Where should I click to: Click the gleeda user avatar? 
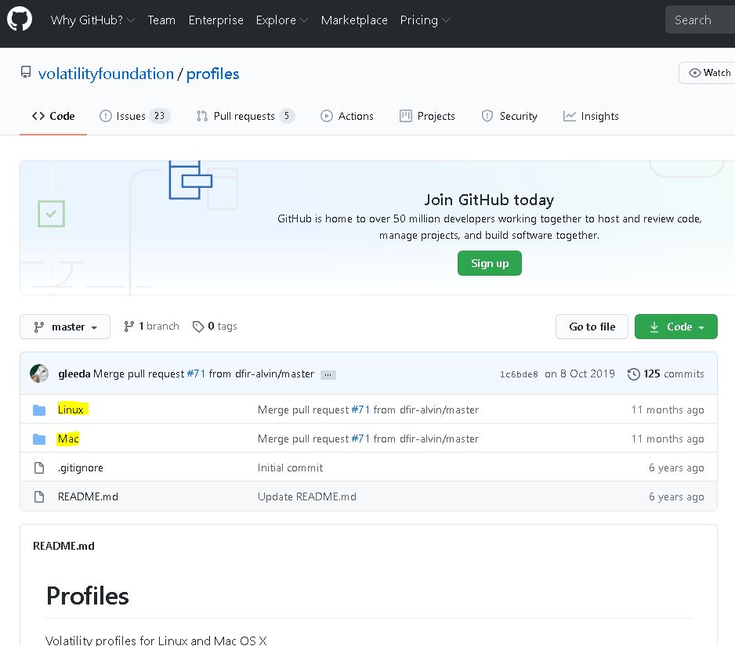click(39, 374)
